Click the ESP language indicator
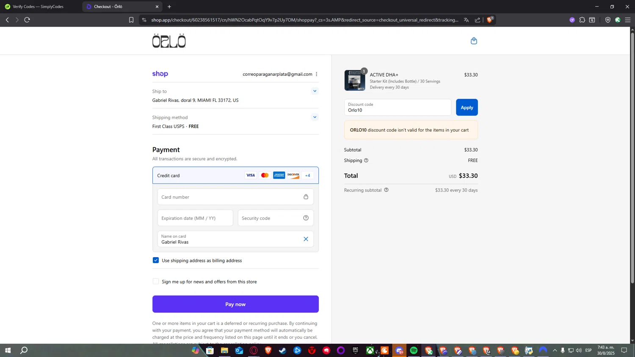 pos(588,350)
